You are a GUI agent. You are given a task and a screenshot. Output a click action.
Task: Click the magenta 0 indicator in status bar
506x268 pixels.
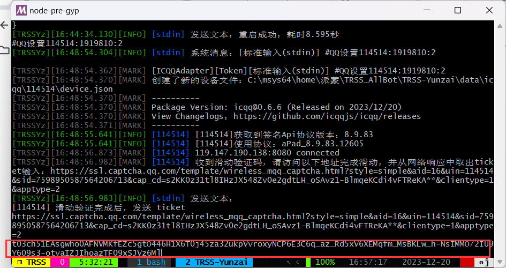(x=62, y=262)
